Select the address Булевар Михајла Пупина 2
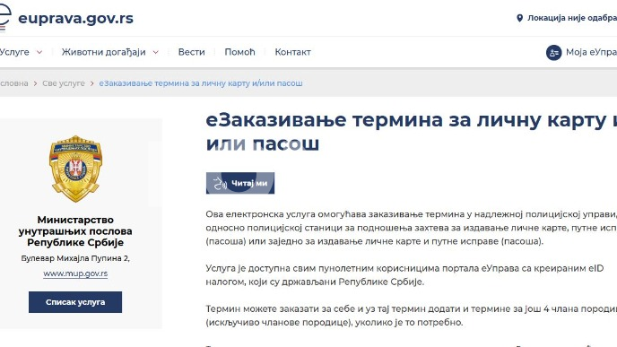The image size is (617, 347). [75, 258]
